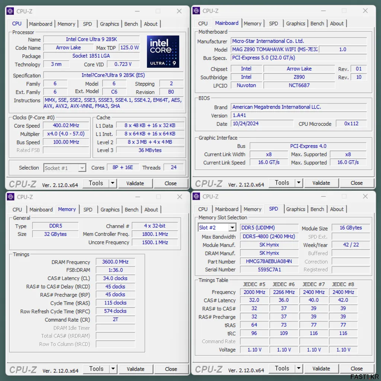Open Tools dropdown arrow in Mainboard window

click(299, 182)
